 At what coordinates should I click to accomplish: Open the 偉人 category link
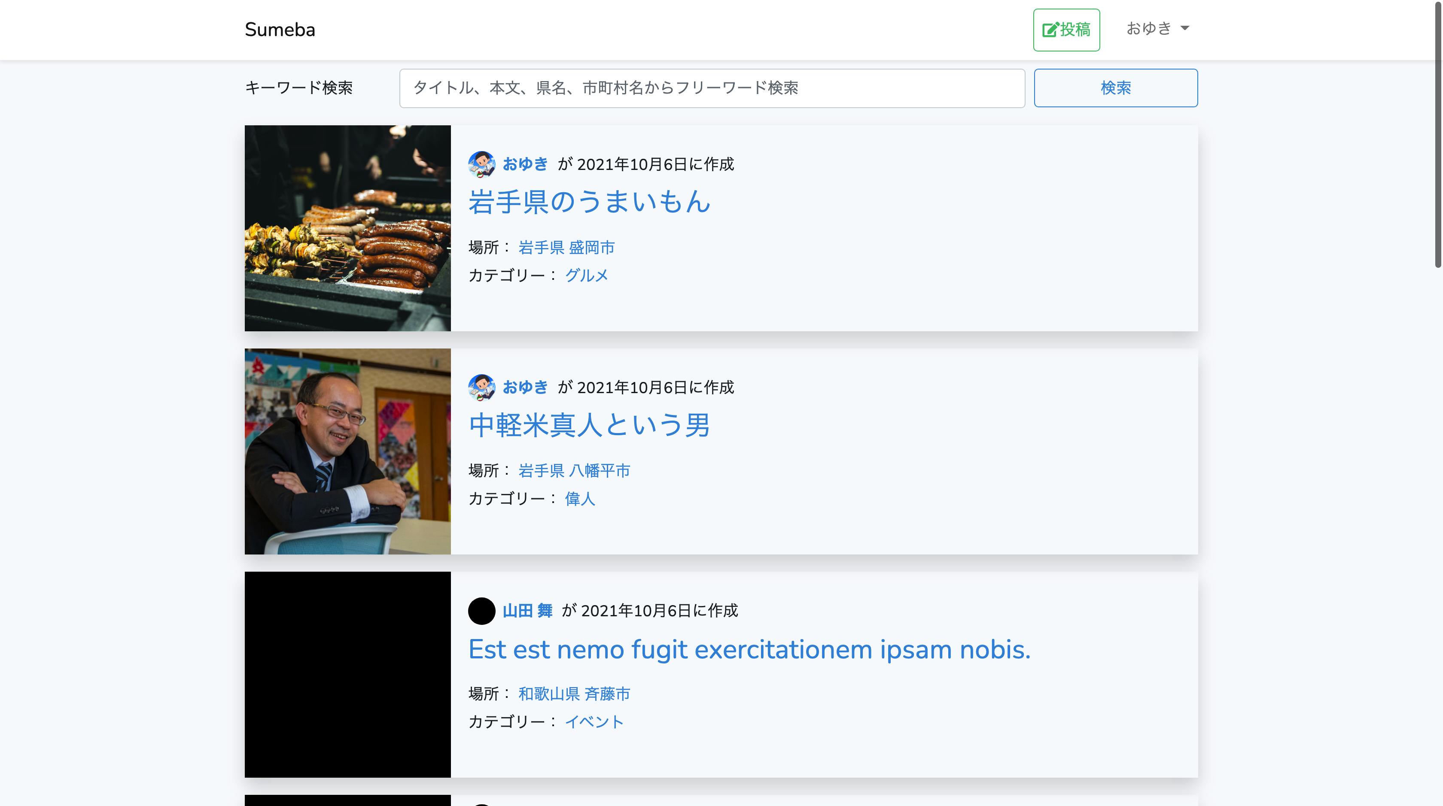(x=580, y=499)
